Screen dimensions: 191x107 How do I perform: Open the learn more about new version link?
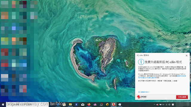pyautogui.click(x=144, y=92)
